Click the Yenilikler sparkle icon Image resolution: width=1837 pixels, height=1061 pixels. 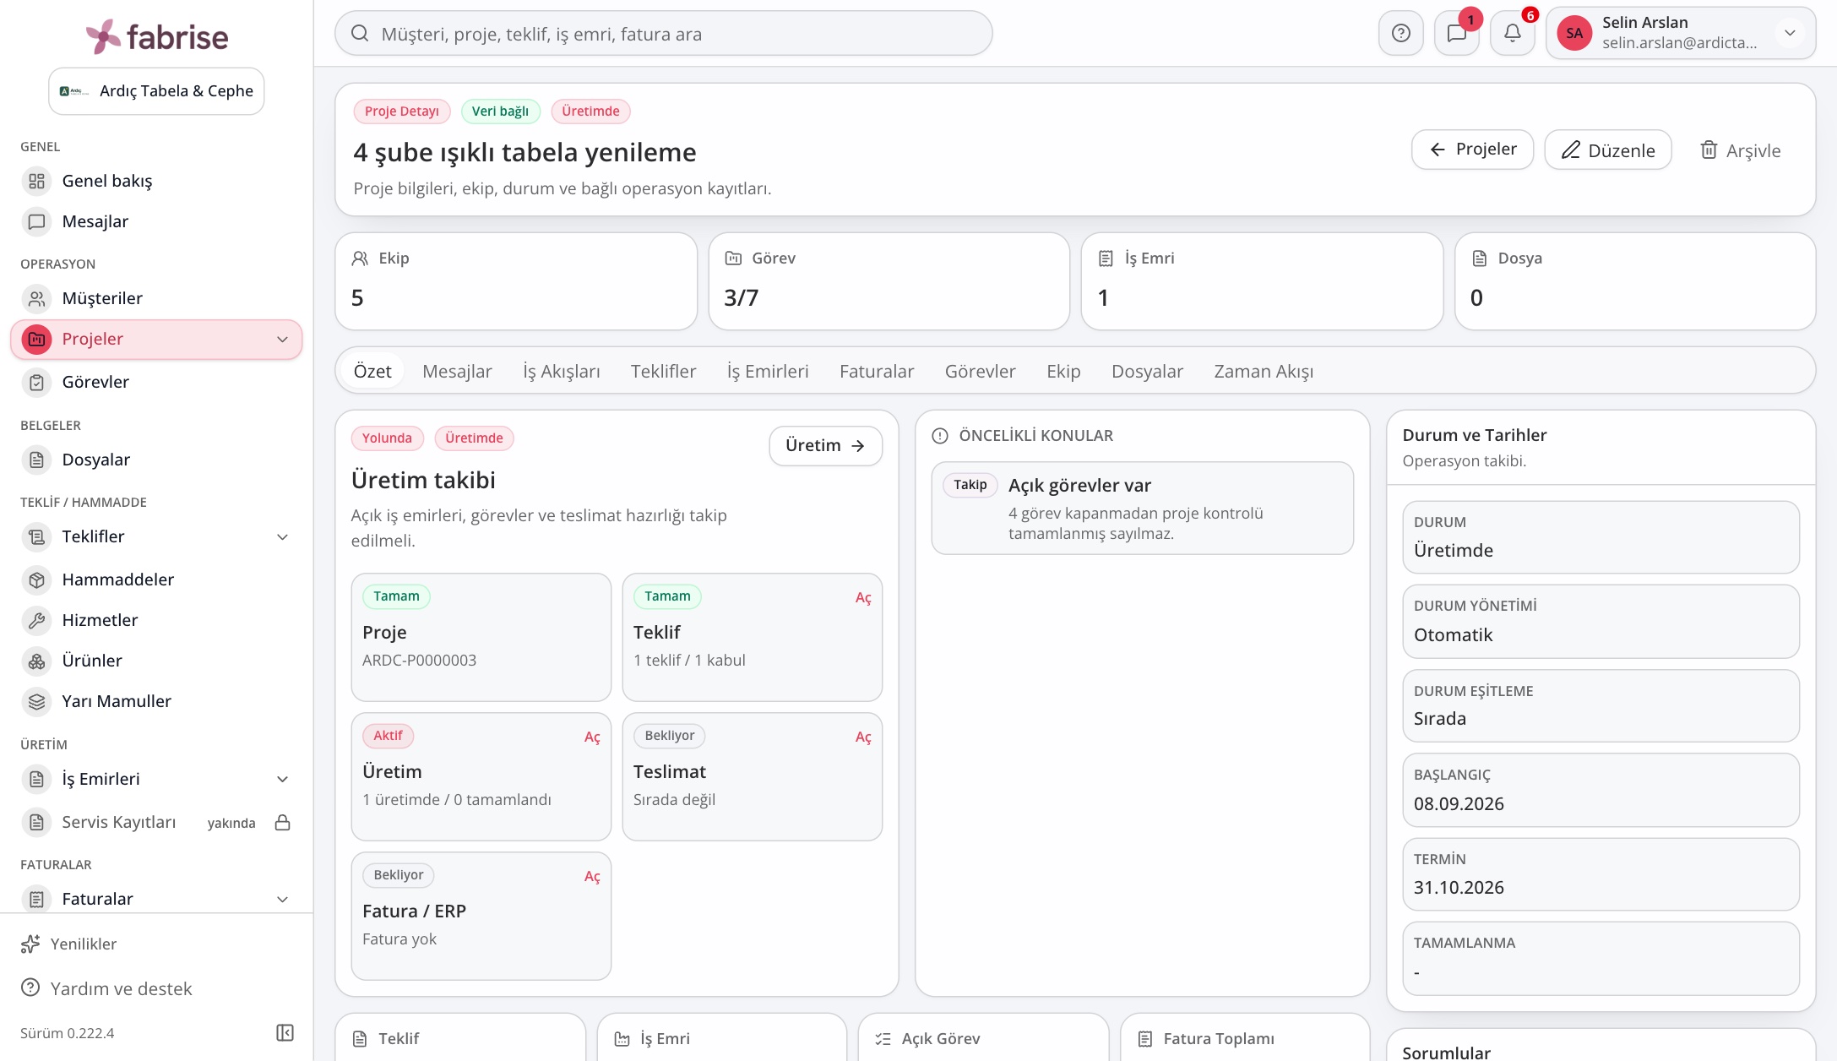(30, 944)
